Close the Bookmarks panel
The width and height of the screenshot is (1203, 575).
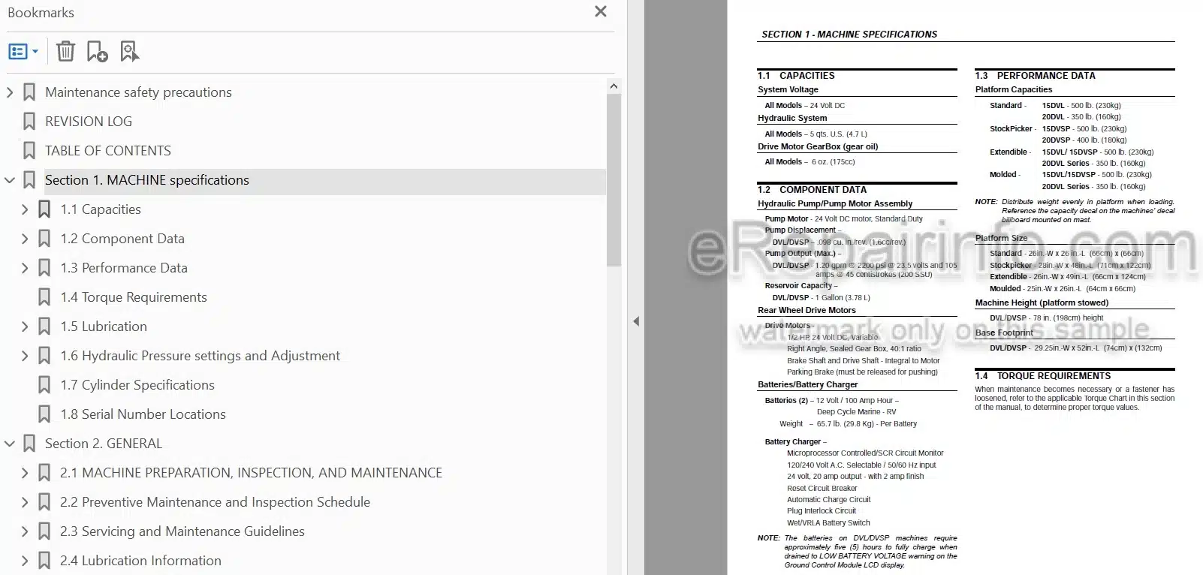click(x=601, y=12)
